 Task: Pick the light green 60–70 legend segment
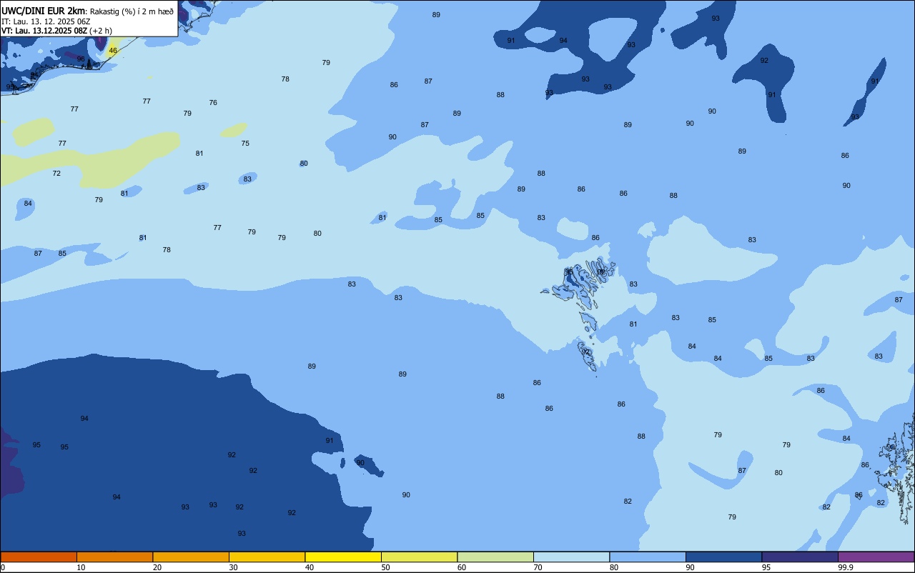pos(495,557)
